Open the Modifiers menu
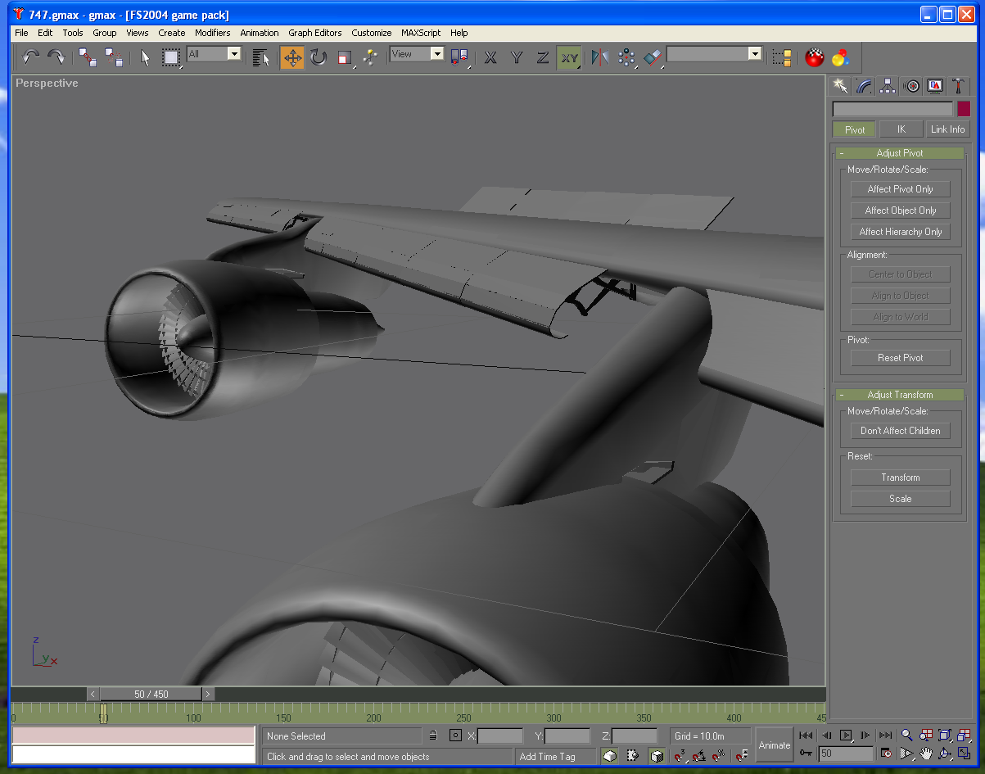 (x=212, y=33)
